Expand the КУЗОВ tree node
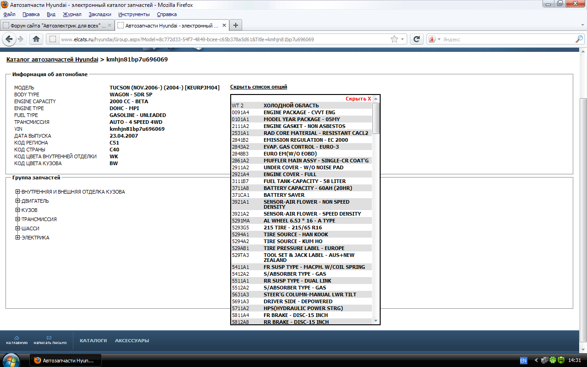Screen dimensions: 587x367 (x=18, y=210)
